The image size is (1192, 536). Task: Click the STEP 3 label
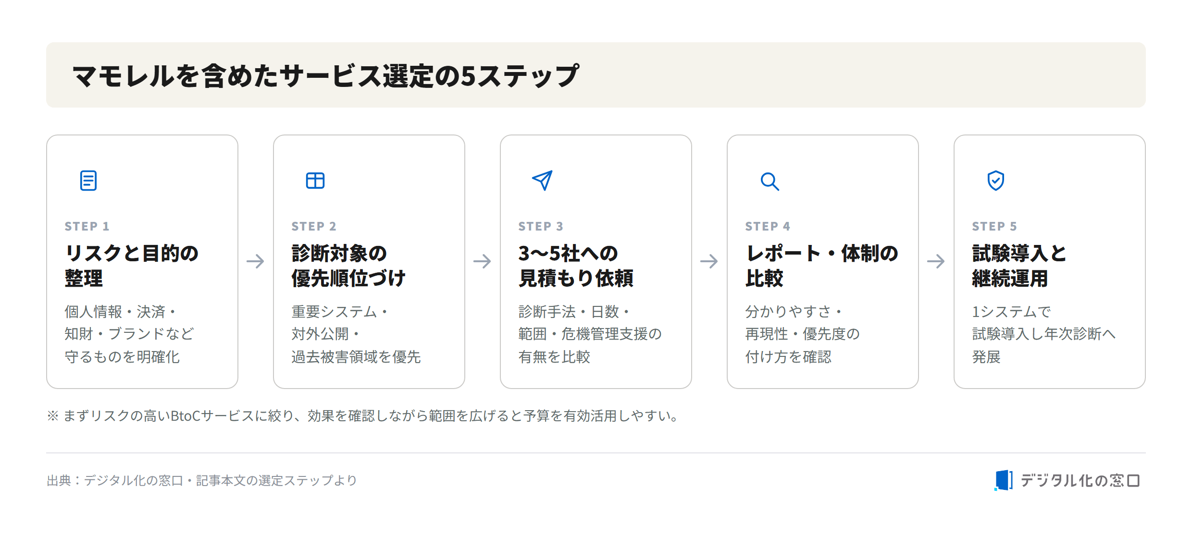point(540,226)
